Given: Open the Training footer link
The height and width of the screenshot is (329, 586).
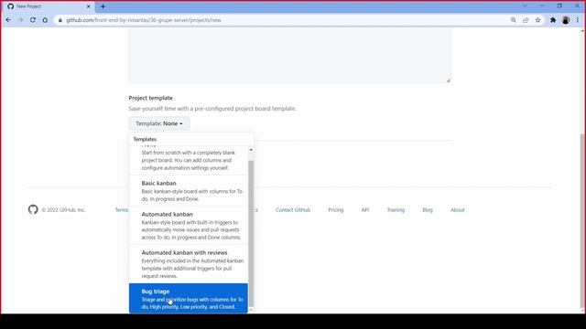Looking at the screenshot, I should pyautogui.click(x=396, y=210).
